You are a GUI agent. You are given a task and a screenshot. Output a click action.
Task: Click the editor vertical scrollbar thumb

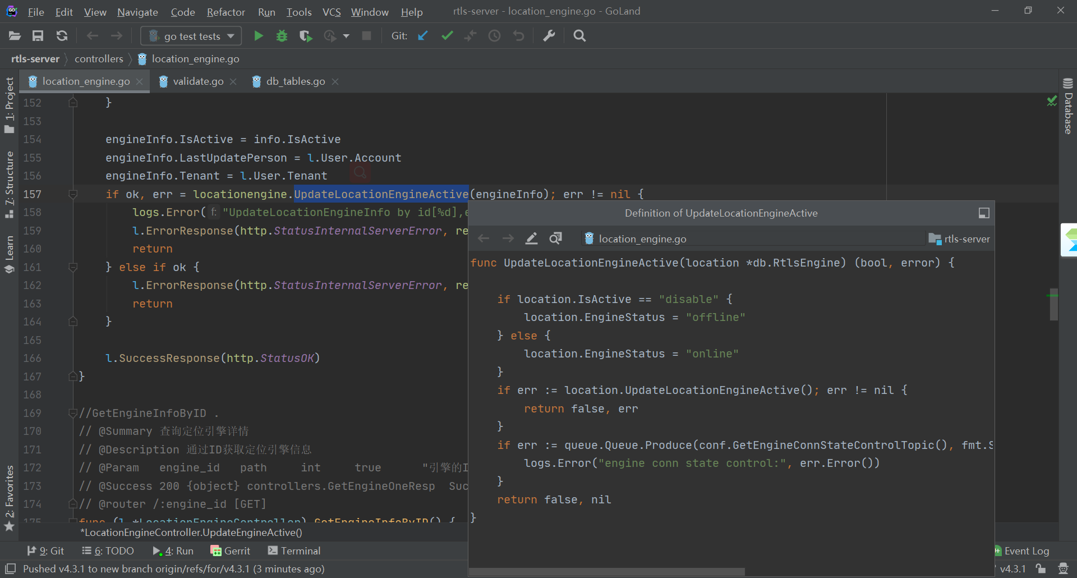(x=1054, y=306)
